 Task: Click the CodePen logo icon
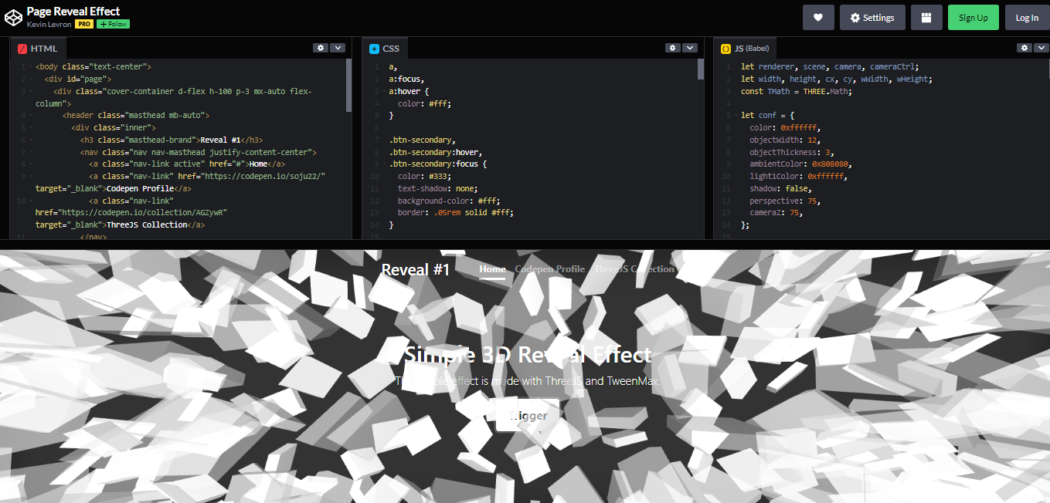pyautogui.click(x=13, y=18)
